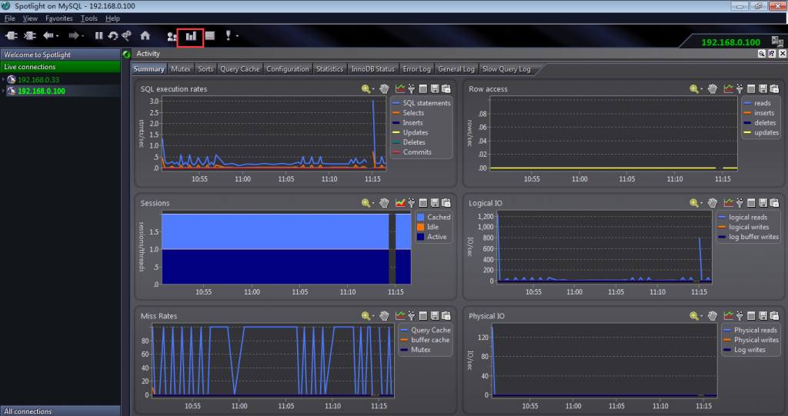The height and width of the screenshot is (416, 788).
Task: Switch to the Query Cache tab
Action: [240, 69]
